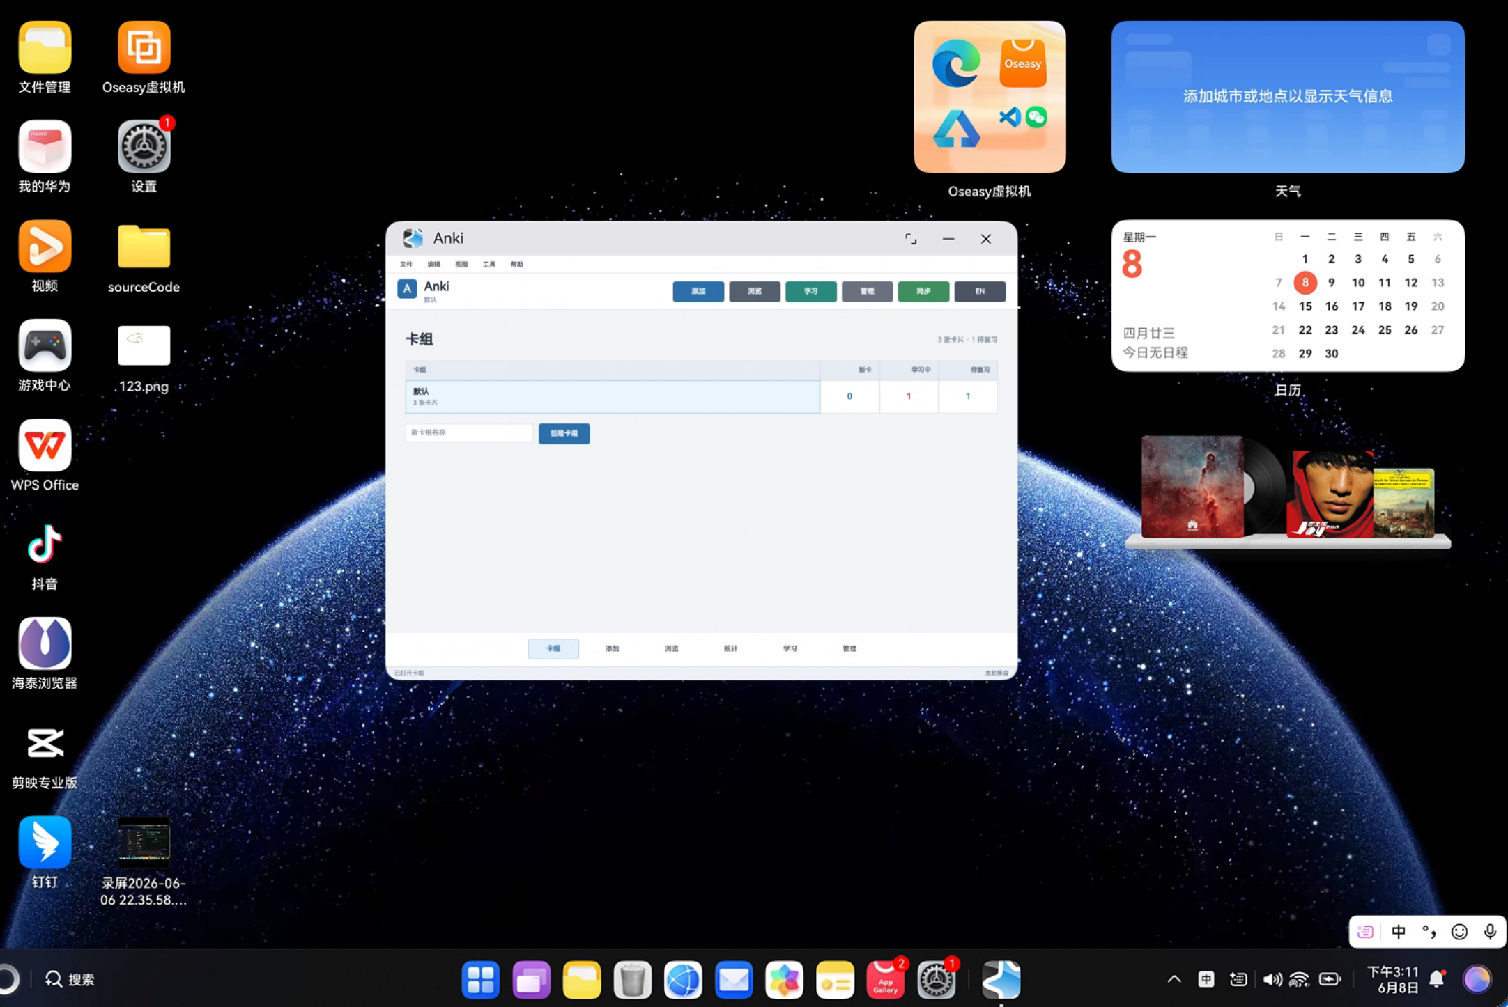The height and width of the screenshot is (1007, 1508).
Task: Open App Gallery in the dock
Action: coord(886,980)
